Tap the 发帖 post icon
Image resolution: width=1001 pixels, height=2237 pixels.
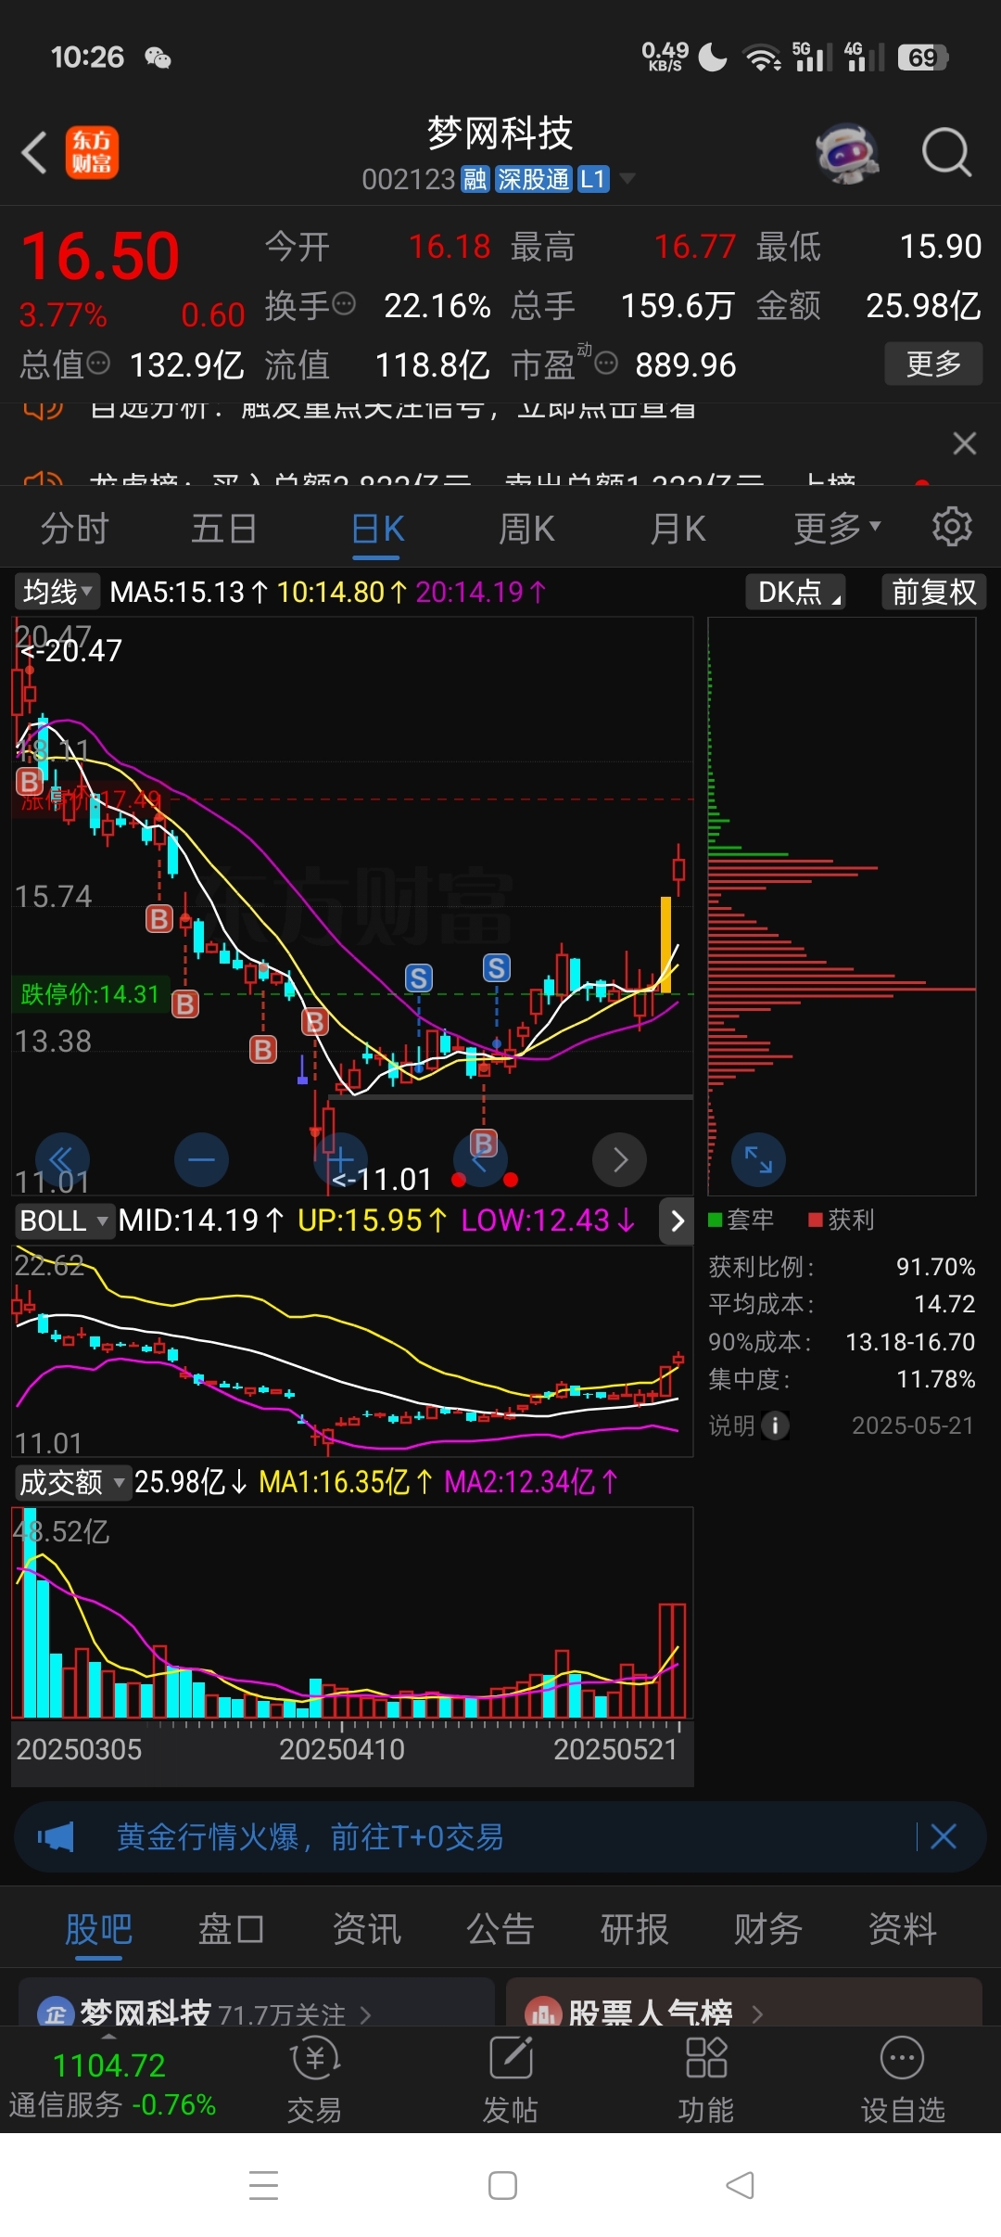[x=511, y=2079]
